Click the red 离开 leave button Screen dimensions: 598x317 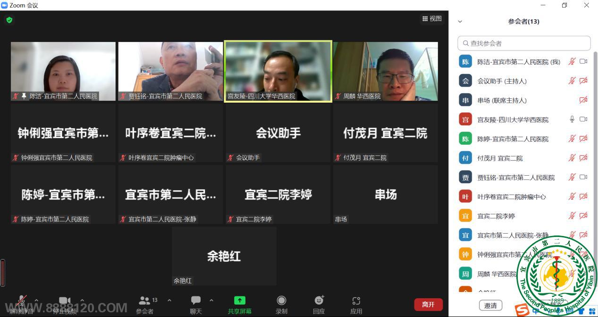tap(428, 304)
